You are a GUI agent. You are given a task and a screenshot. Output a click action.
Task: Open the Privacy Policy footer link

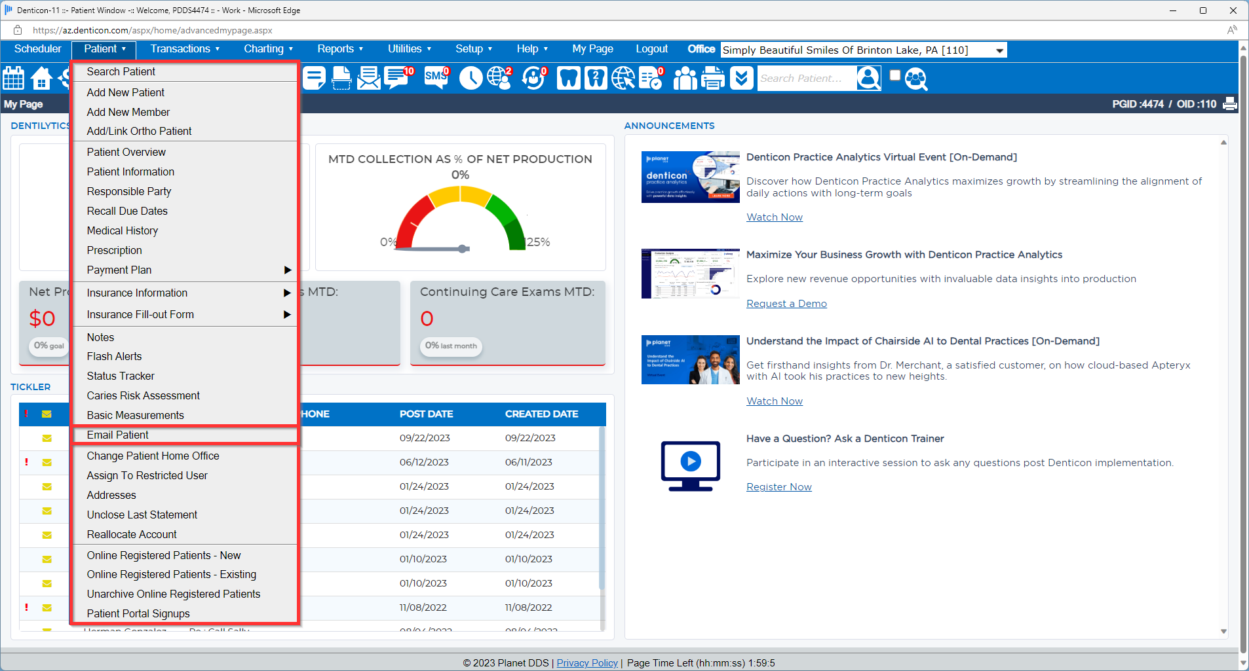pos(587,663)
